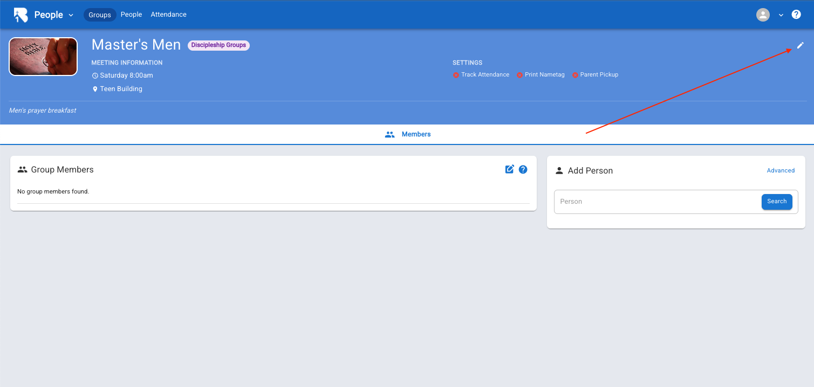Open Group Members help icon
The height and width of the screenshot is (387, 814).
pos(523,169)
